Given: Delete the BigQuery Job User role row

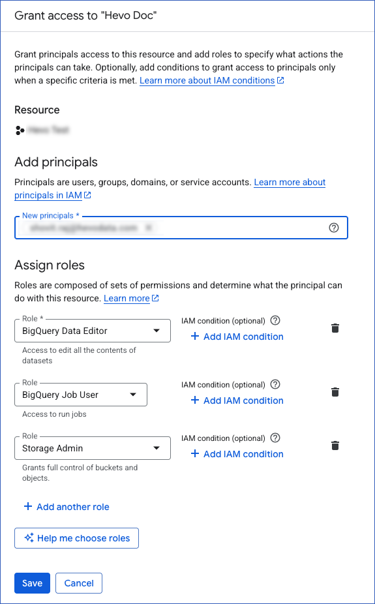Looking at the screenshot, I should (335, 392).
